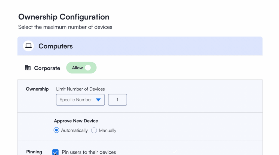The image size is (279, 155).
Task: Click the Corporate label text
Action: (x=47, y=68)
